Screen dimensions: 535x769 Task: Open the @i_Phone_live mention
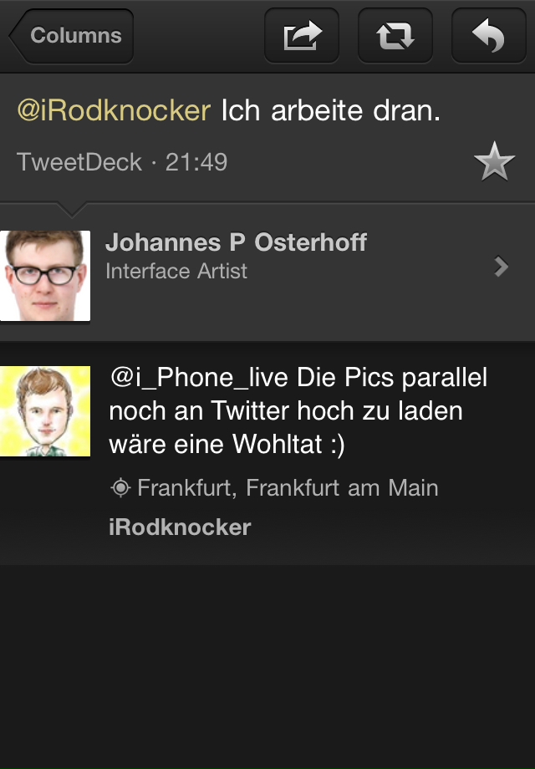199,378
